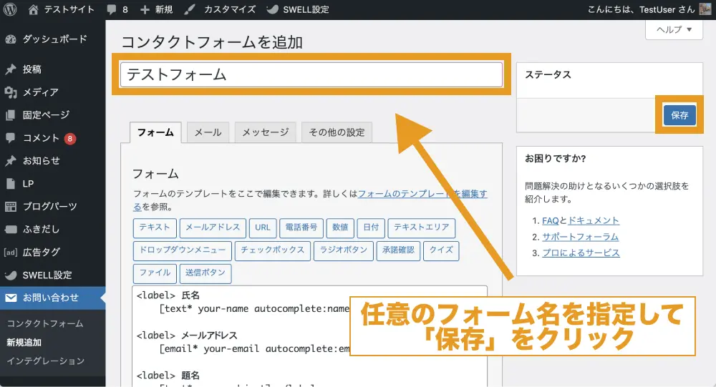Click the form title input field
The height and width of the screenshot is (387, 716).
(x=311, y=75)
